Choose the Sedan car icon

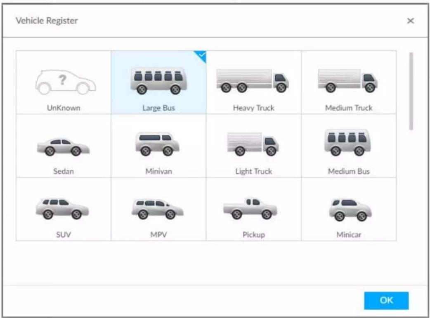tap(64, 147)
